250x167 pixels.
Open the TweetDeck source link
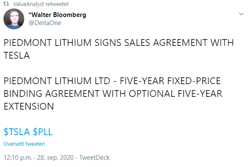(95, 158)
